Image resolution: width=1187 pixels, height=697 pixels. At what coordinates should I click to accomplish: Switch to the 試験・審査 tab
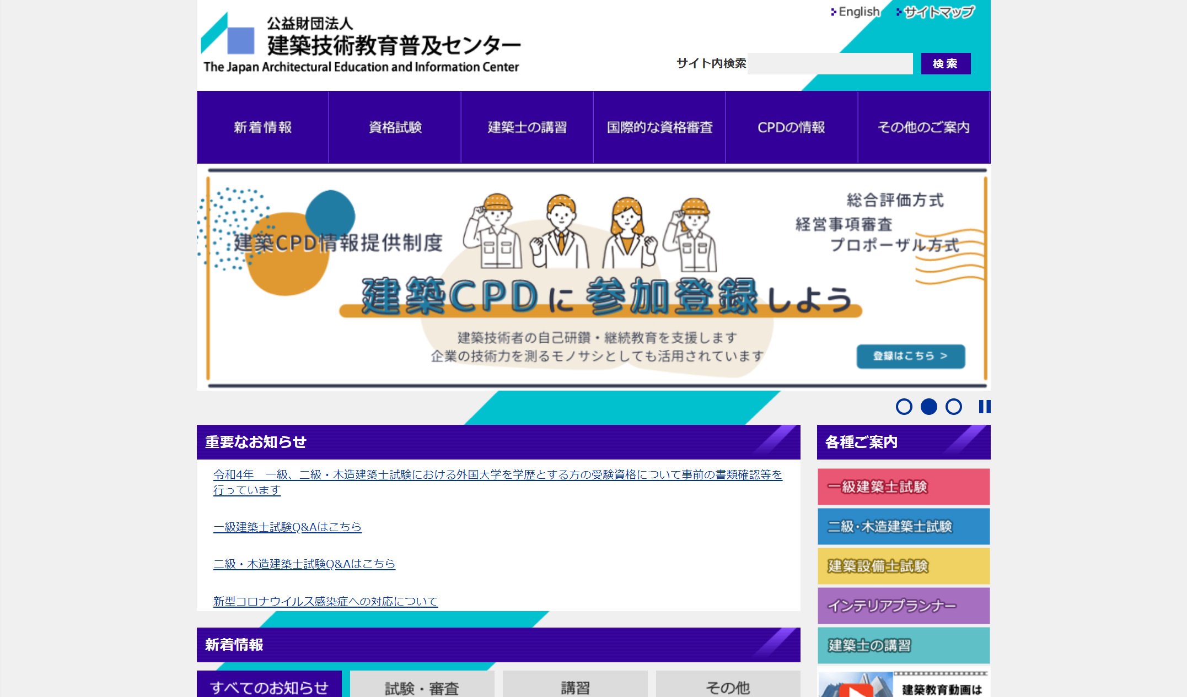point(422,688)
